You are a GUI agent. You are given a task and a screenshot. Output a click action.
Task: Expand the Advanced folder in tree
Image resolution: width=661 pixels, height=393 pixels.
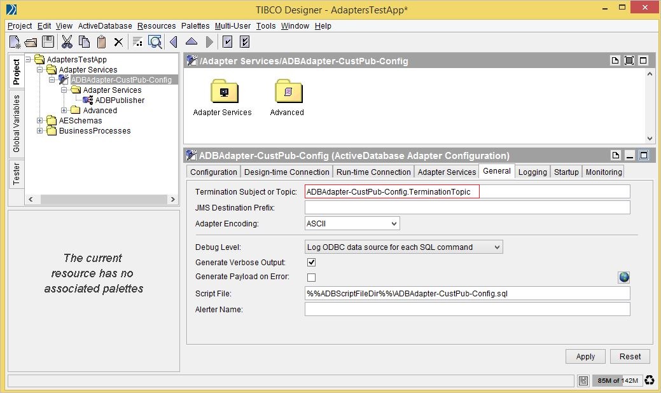(64, 111)
